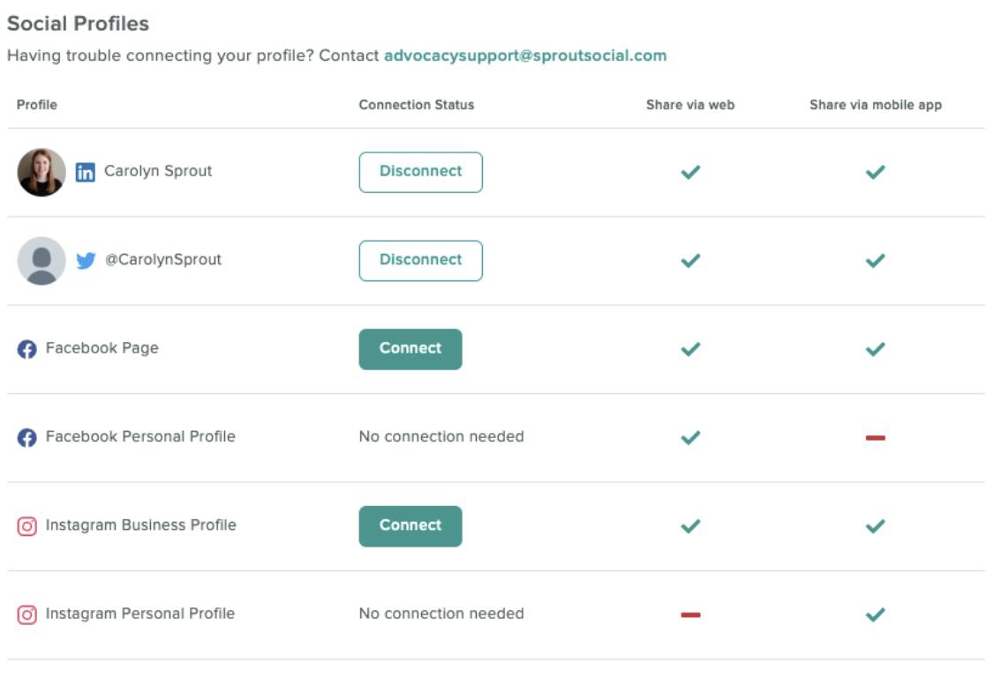994x677 pixels.
Task: Click the red dash for Instagram Personal web sharing
Action: (x=690, y=615)
